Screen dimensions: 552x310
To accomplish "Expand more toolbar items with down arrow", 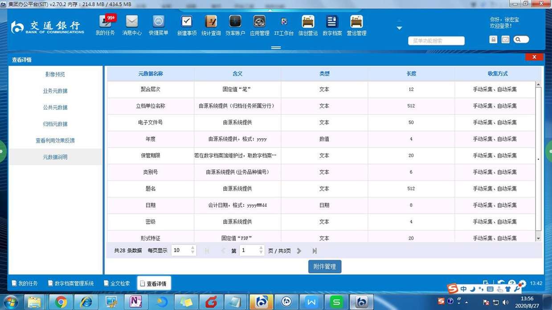I will [399, 28].
